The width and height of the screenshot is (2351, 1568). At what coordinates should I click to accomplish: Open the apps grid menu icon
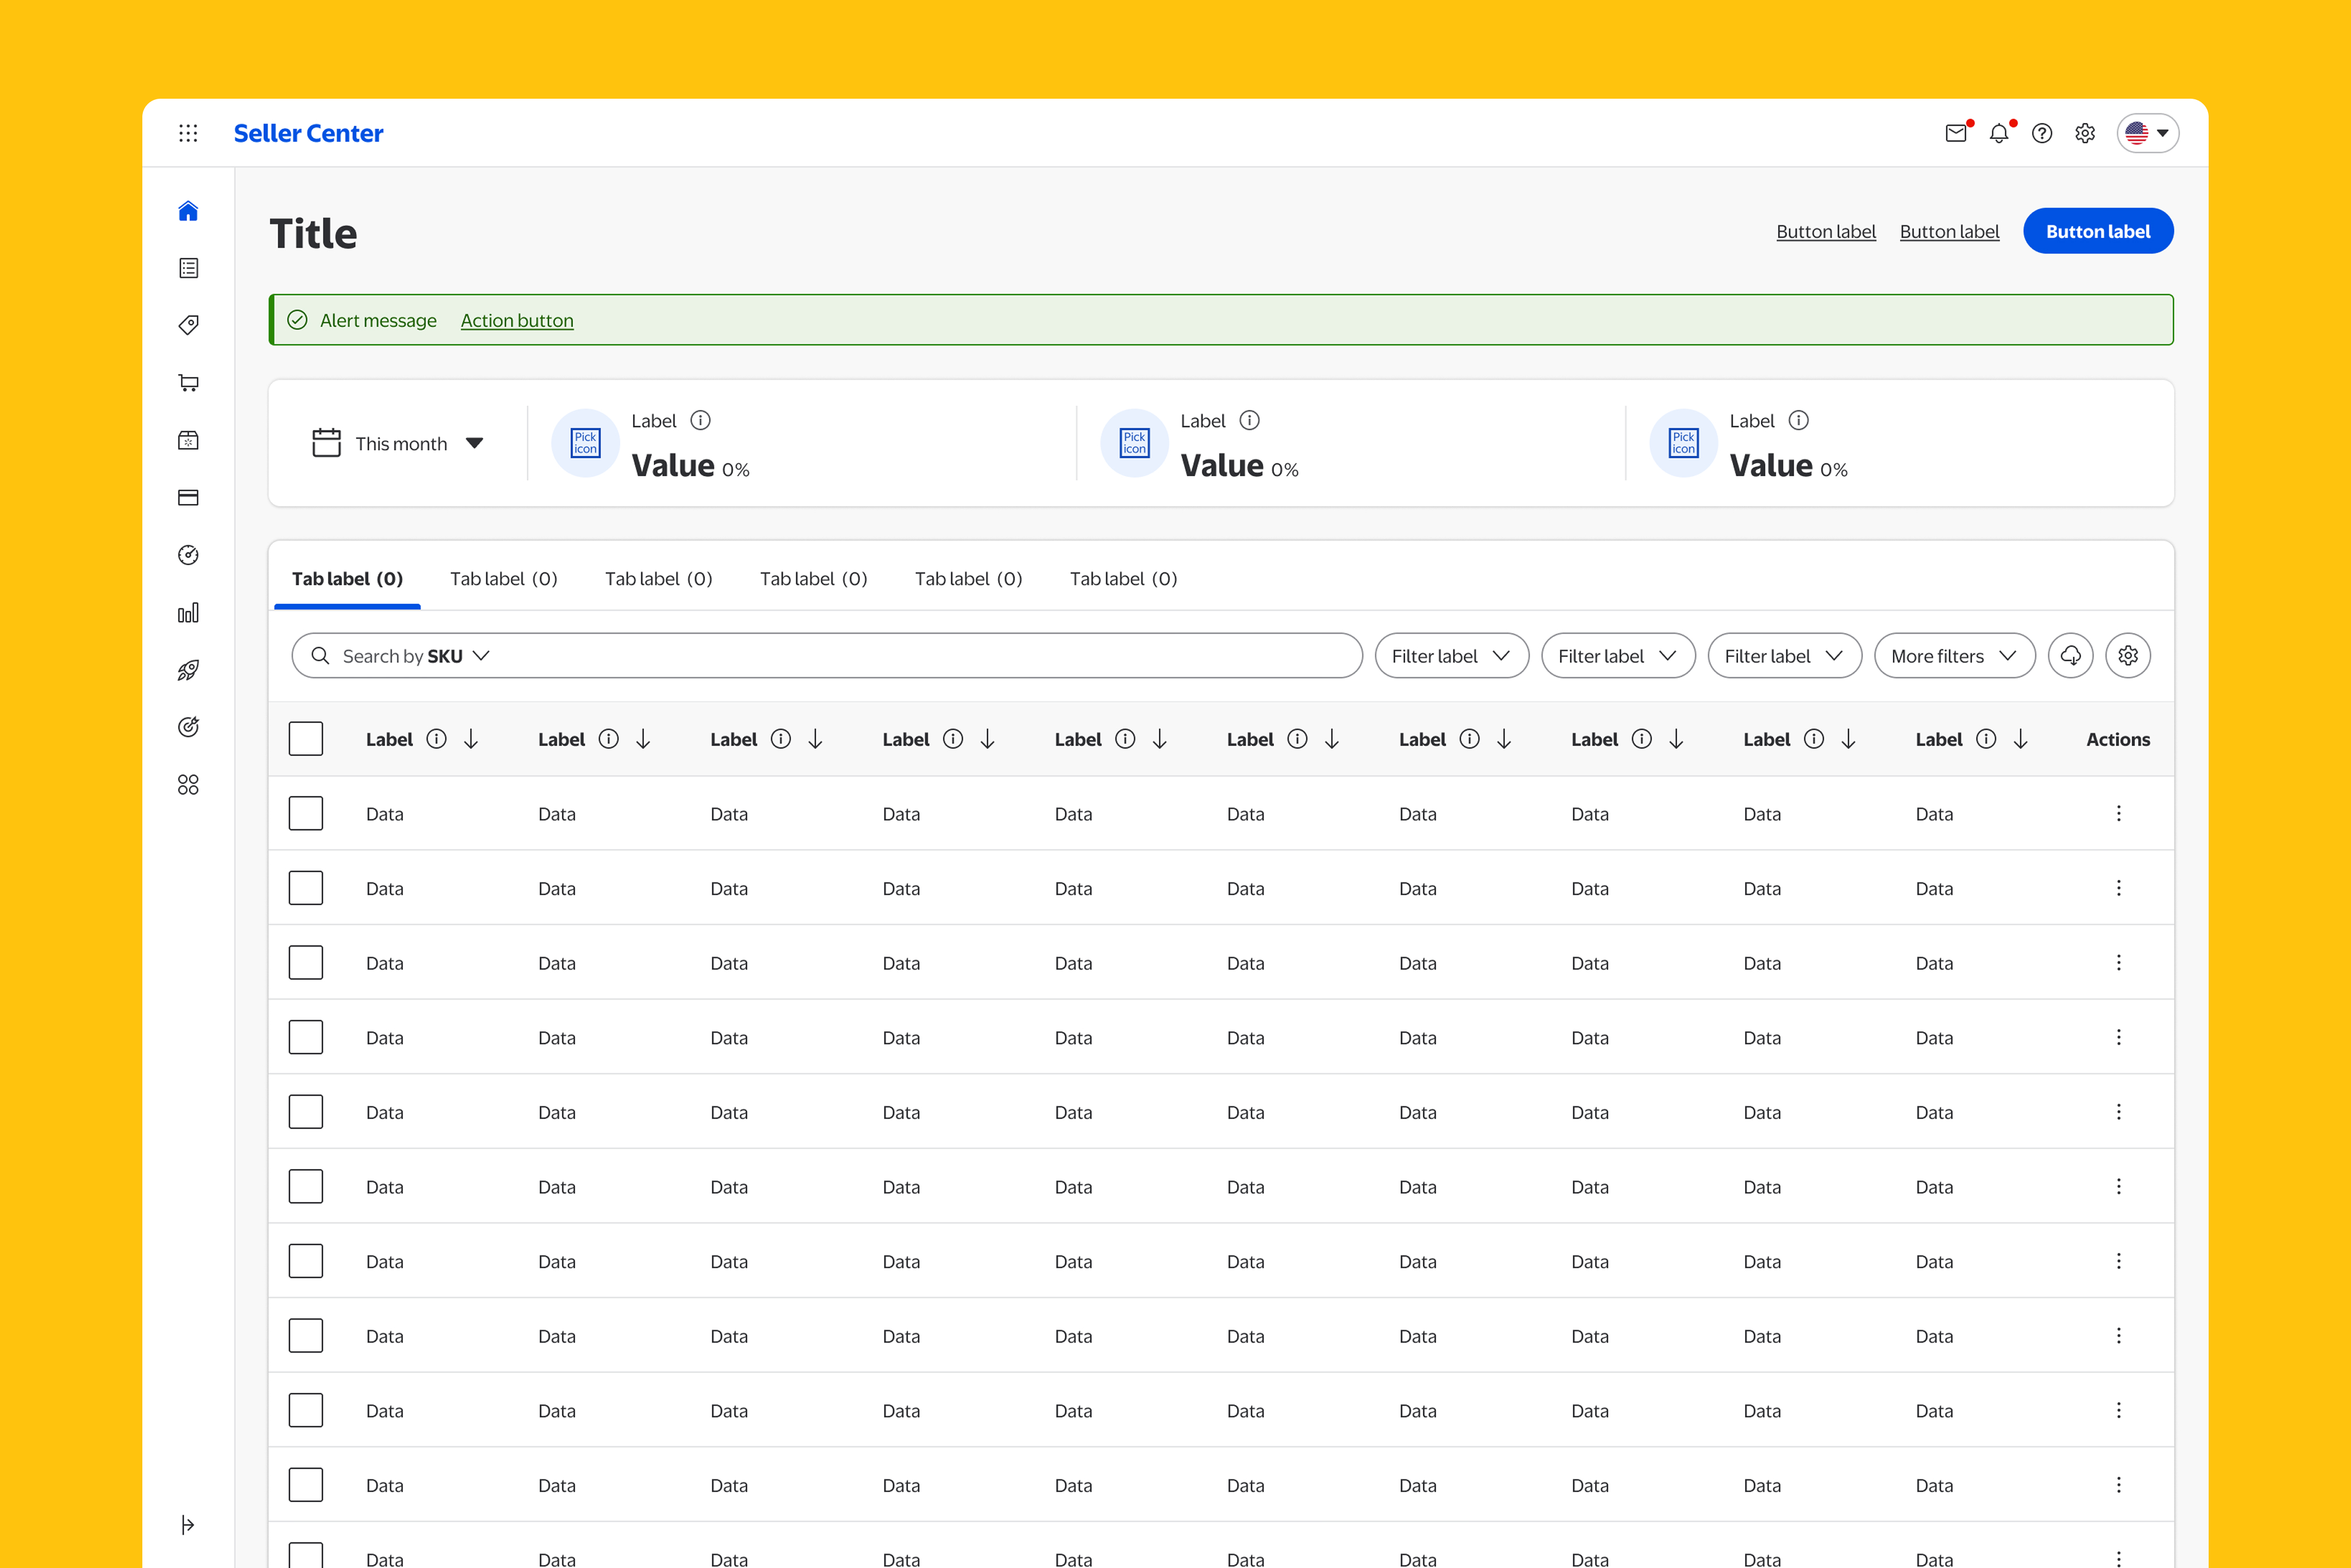click(x=188, y=133)
